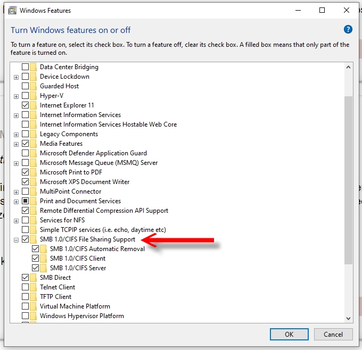Click the vertical scrollbar thumb
The width and height of the screenshot is (362, 350).
point(348,180)
